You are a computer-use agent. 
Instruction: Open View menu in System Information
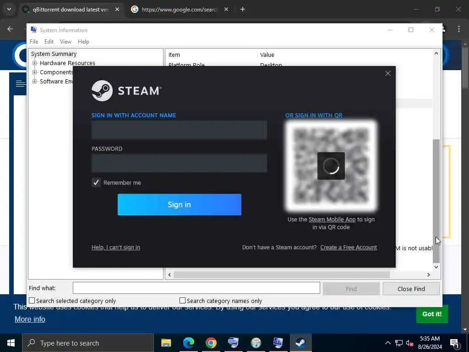click(65, 42)
